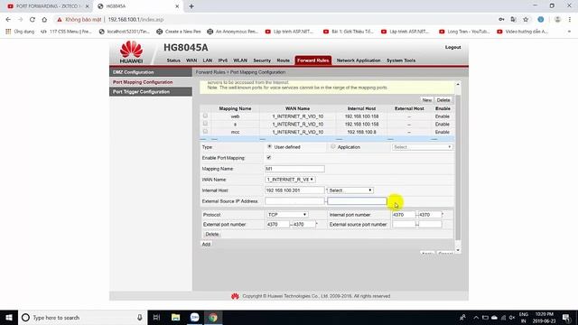Viewport: 578px width, 325px height.
Task: Click the browser forward arrow
Action: 20,20
